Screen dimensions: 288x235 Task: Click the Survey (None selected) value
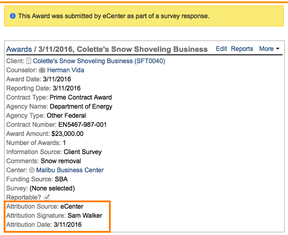click(52, 188)
